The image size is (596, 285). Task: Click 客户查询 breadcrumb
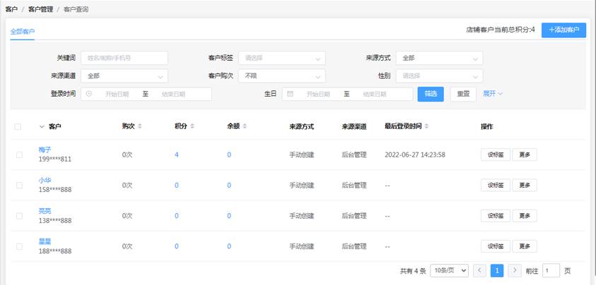pyautogui.click(x=76, y=9)
